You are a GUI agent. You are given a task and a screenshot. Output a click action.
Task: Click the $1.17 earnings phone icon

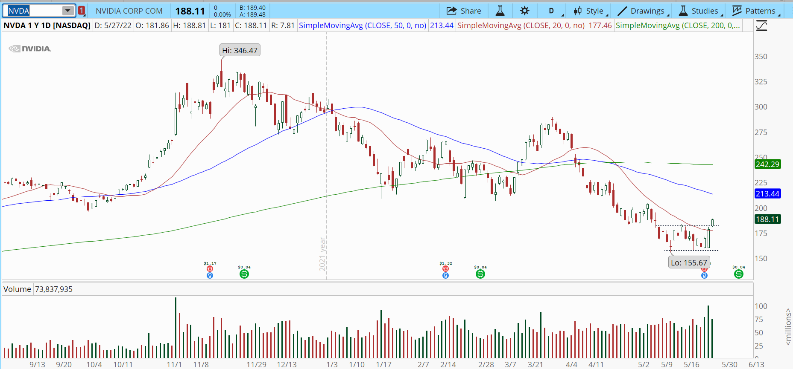[210, 269]
